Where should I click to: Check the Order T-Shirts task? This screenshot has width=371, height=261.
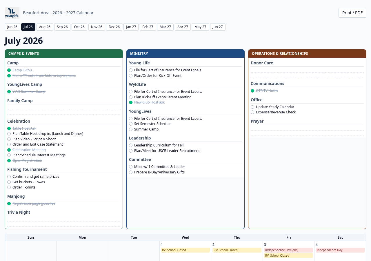point(9,187)
